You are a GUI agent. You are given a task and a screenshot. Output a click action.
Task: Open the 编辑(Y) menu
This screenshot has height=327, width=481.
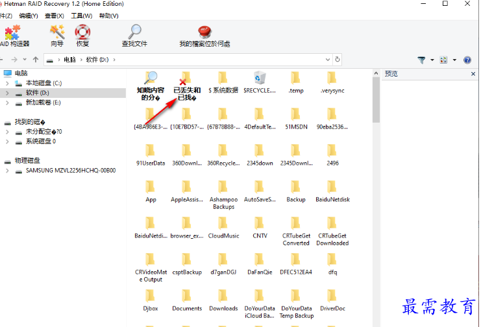[28, 16]
